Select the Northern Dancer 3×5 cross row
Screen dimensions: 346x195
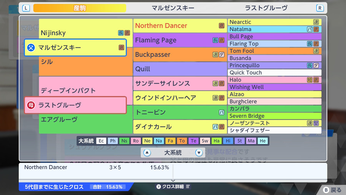96,167
